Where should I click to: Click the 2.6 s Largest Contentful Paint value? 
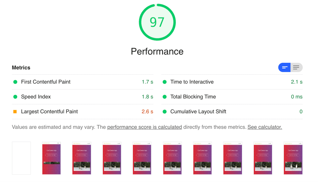coord(147,111)
